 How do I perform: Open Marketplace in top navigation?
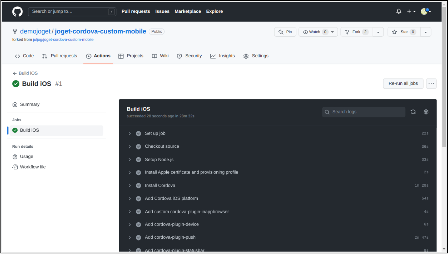[x=188, y=11]
